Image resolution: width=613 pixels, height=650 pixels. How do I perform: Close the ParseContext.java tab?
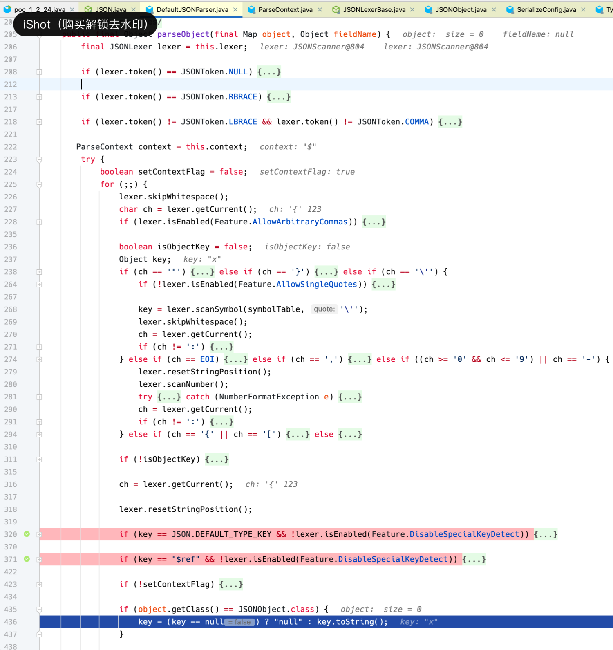(x=320, y=9)
